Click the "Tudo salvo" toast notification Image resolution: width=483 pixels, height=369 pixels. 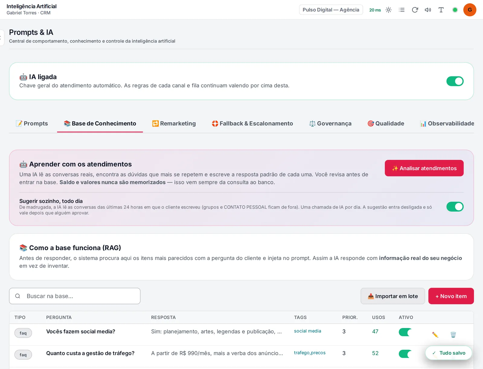pyautogui.click(x=449, y=353)
